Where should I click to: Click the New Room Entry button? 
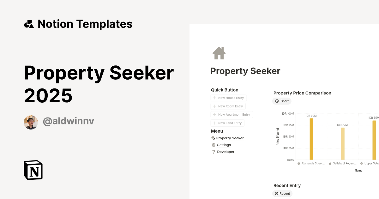(x=228, y=106)
